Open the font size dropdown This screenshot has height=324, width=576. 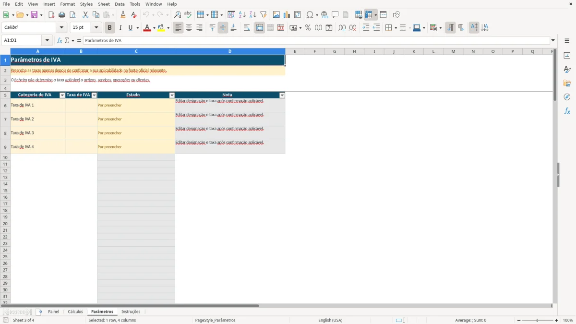96,28
